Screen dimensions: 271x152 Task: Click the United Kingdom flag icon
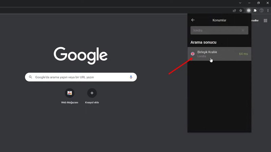tap(193, 54)
